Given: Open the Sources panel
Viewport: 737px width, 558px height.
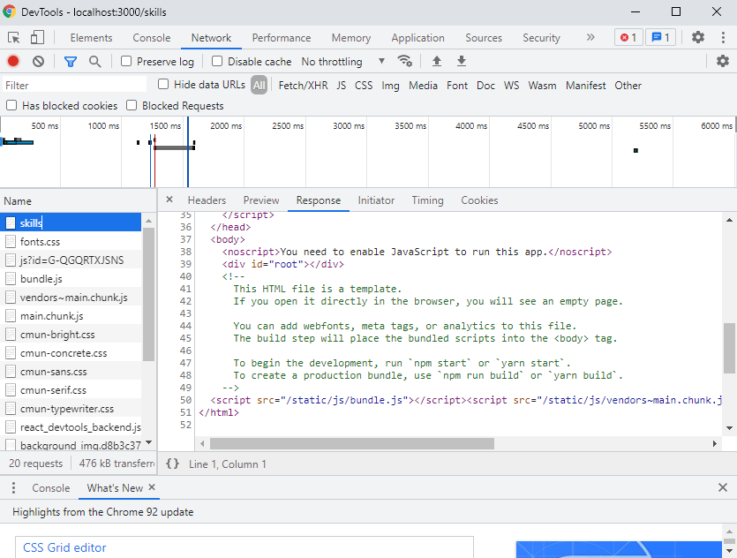Looking at the screenshot, I should 484,38.
